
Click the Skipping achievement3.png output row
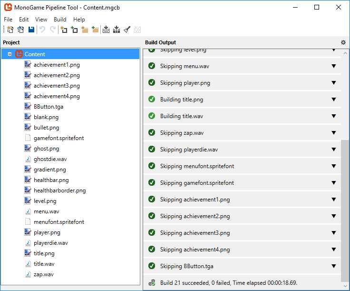(x=242, y=233)
